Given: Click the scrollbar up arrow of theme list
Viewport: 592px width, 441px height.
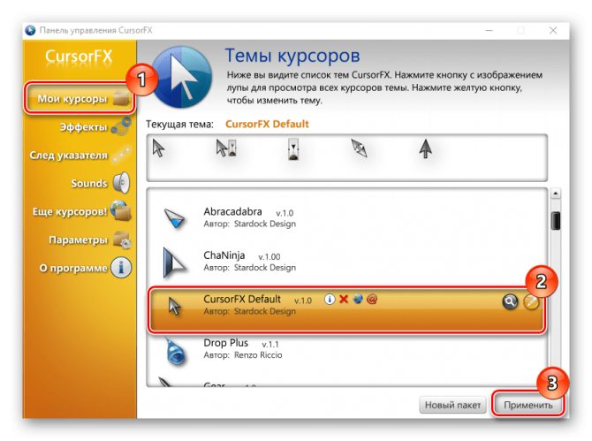Looking at the screenshot, I should click(x=556, y=194).
